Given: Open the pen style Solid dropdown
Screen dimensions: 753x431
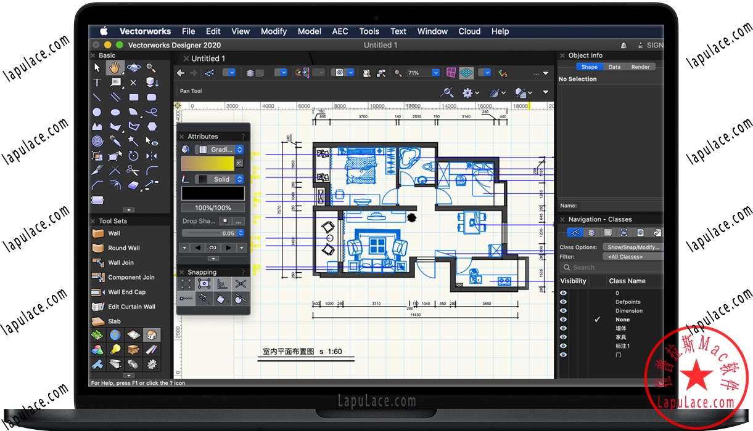Looking at the screenshot, I should click(x=220, y=179).
